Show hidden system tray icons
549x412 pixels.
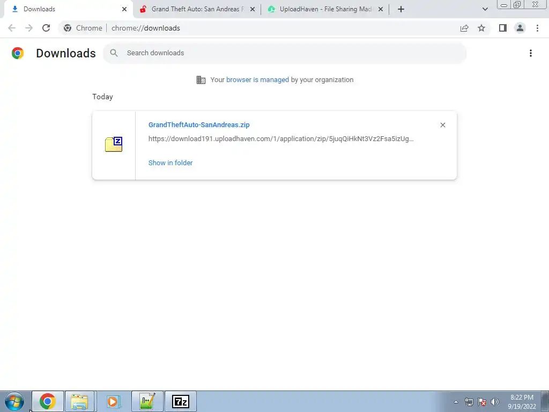pyautogui.click(x=456, y=402)
